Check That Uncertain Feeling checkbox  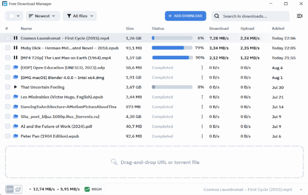pyautogui.click(x=8, y=87)
